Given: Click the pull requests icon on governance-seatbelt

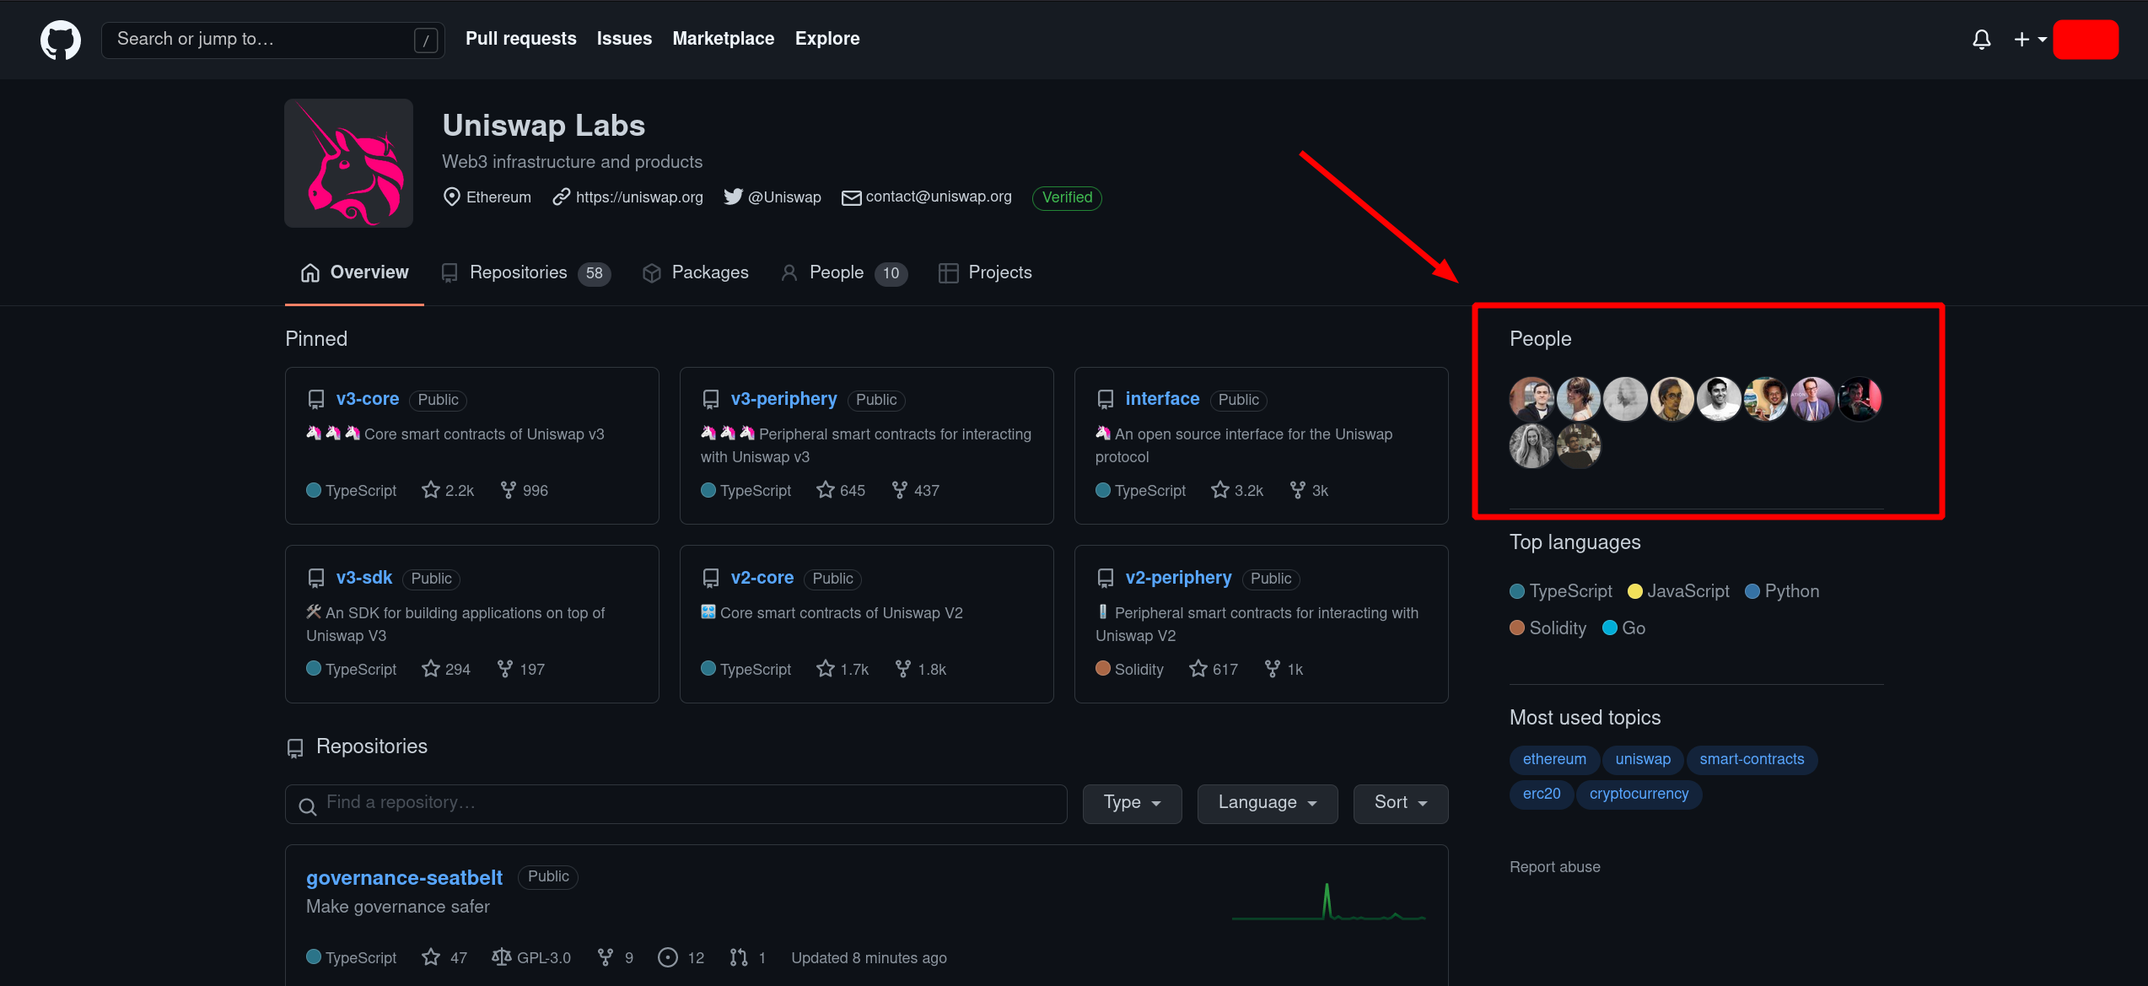Looking at the screenshot, I should point(739,957).
